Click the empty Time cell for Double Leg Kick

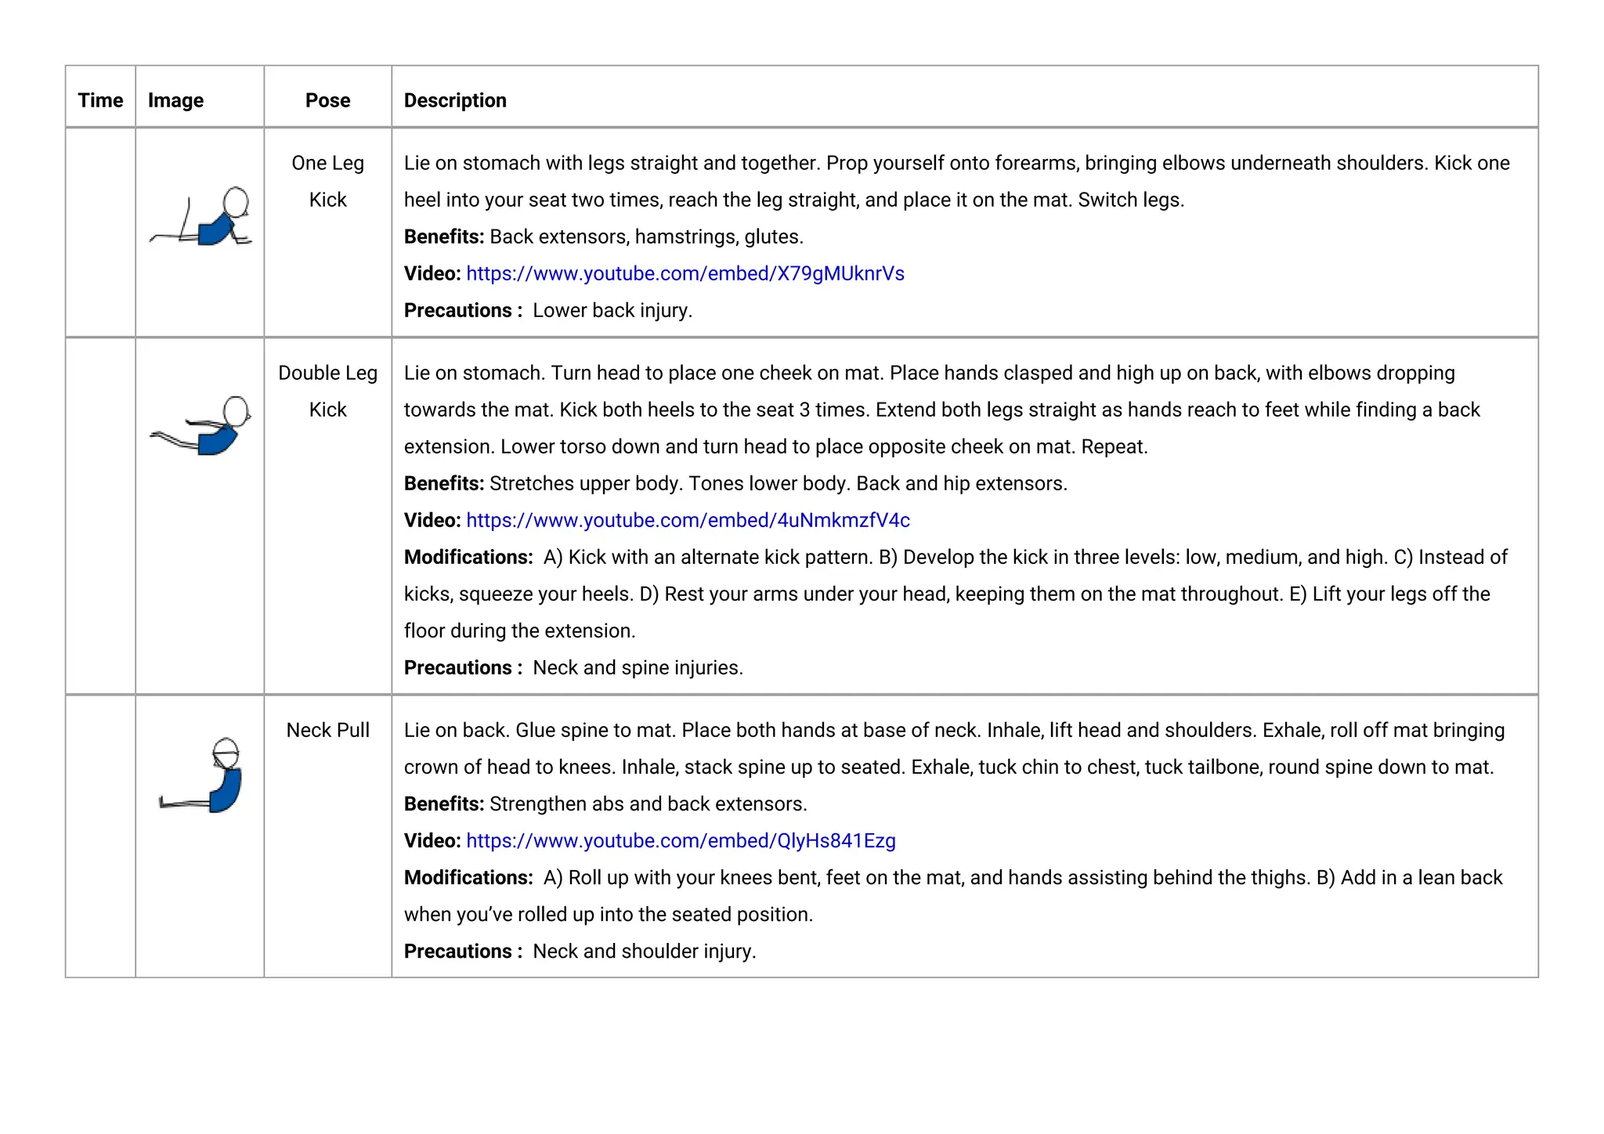[100, 515]
